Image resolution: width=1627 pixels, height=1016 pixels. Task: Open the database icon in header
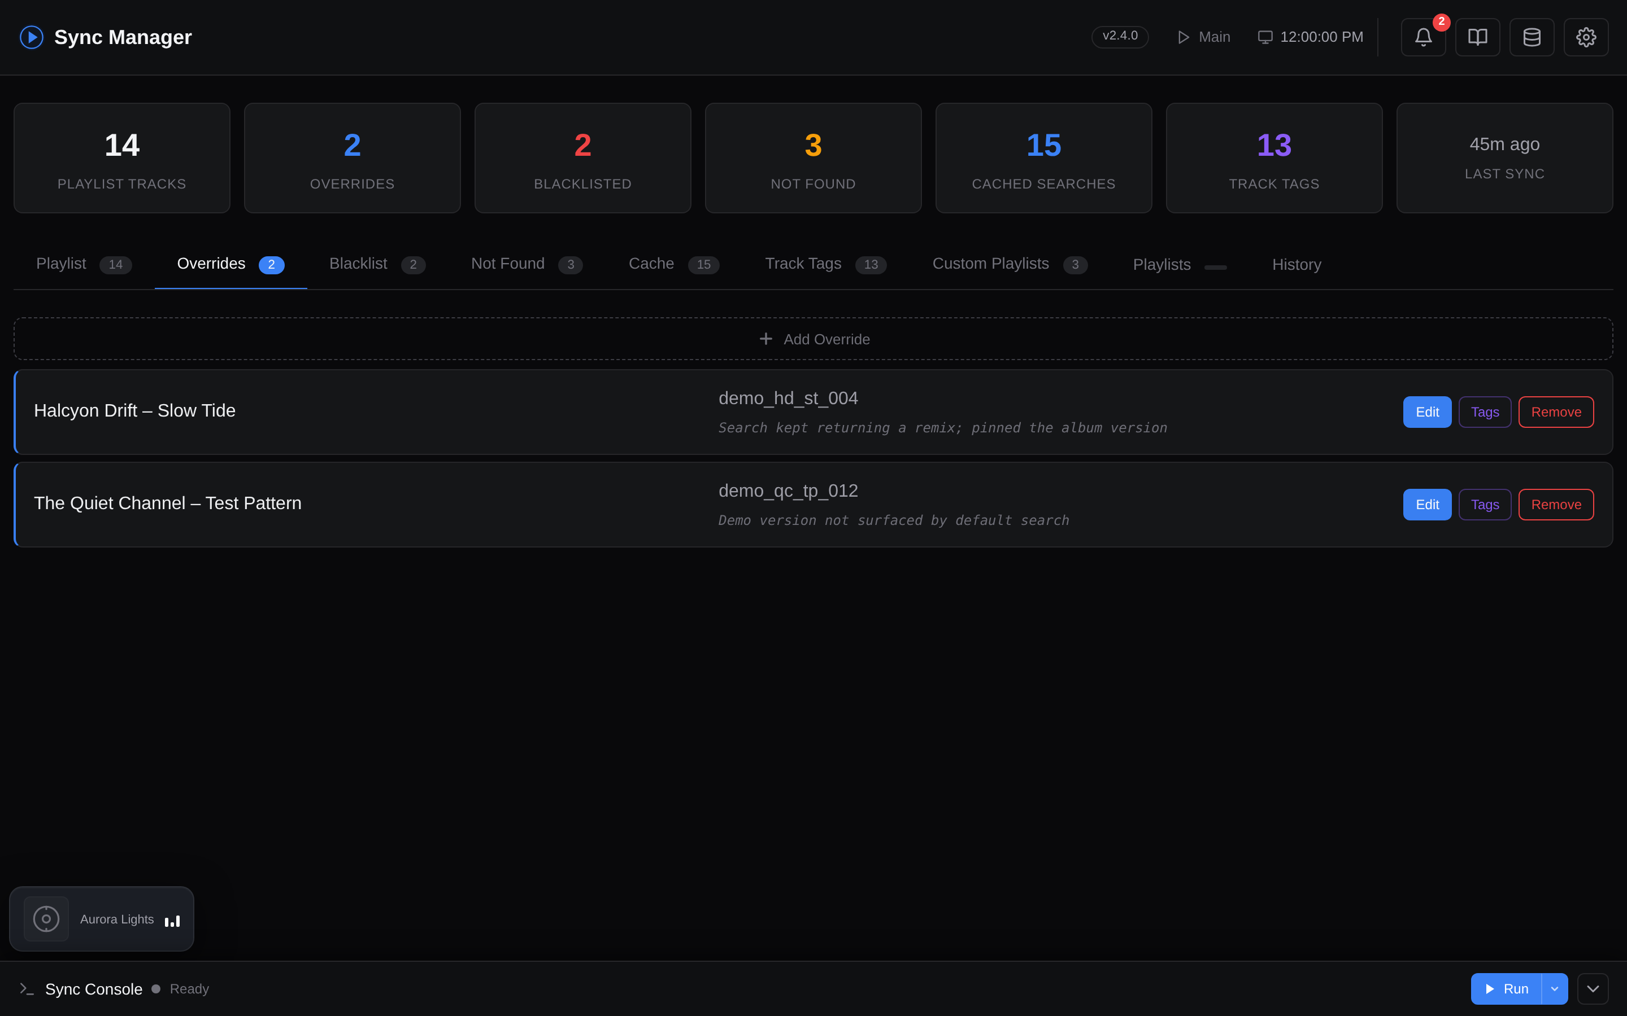pos(1532,37)
